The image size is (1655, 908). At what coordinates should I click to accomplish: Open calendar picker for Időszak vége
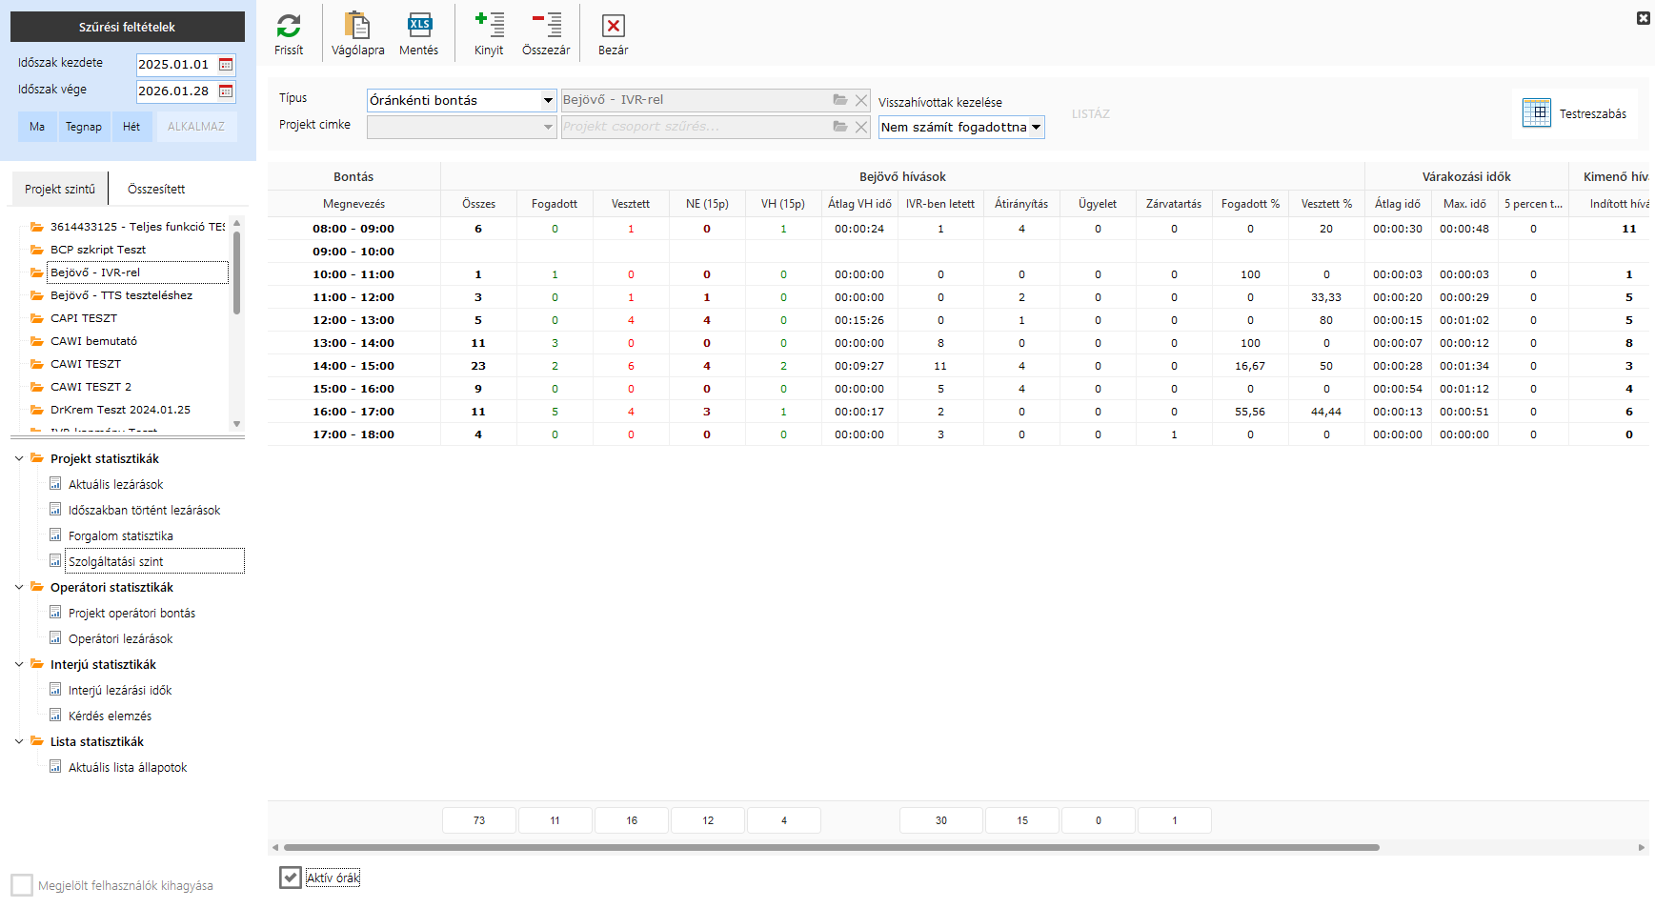tap(226, 91)
